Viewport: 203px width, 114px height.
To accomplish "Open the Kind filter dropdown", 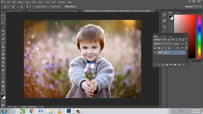I will tap(160, 40).
